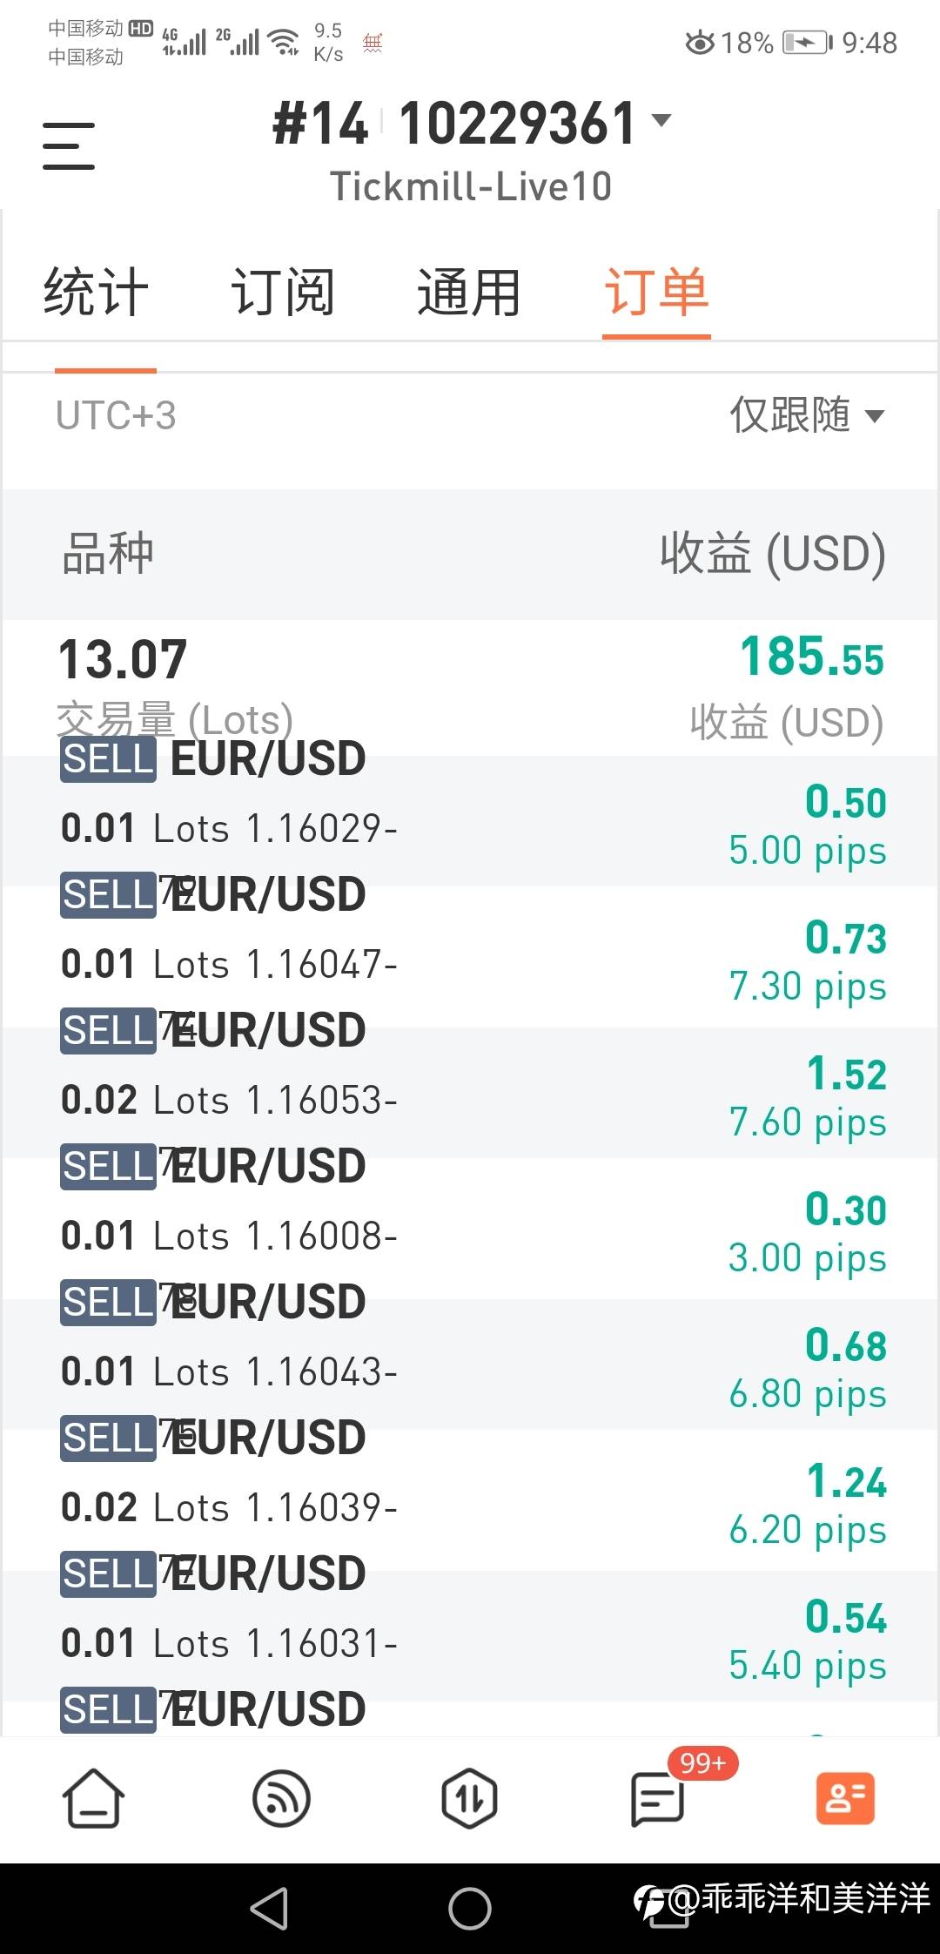Expand account #14 10229361 dropdown arrow
Viewport: 940px width, 1954px height.
(x=662, y=120)
